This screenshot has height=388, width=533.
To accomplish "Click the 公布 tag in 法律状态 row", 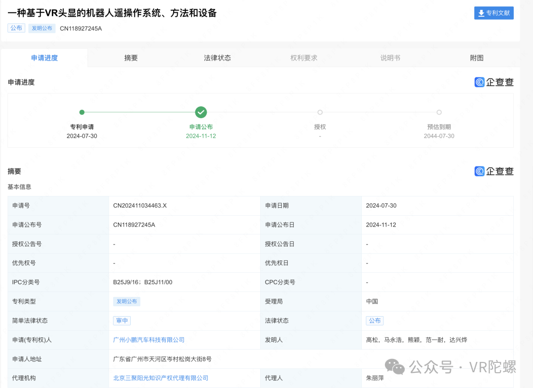I will (x=375, y=321).
